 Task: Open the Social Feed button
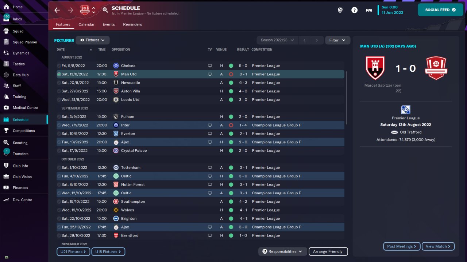coord(440,10)
